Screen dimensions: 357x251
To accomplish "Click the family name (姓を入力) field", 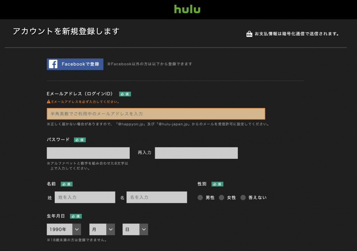I will [x=85, y=197].
